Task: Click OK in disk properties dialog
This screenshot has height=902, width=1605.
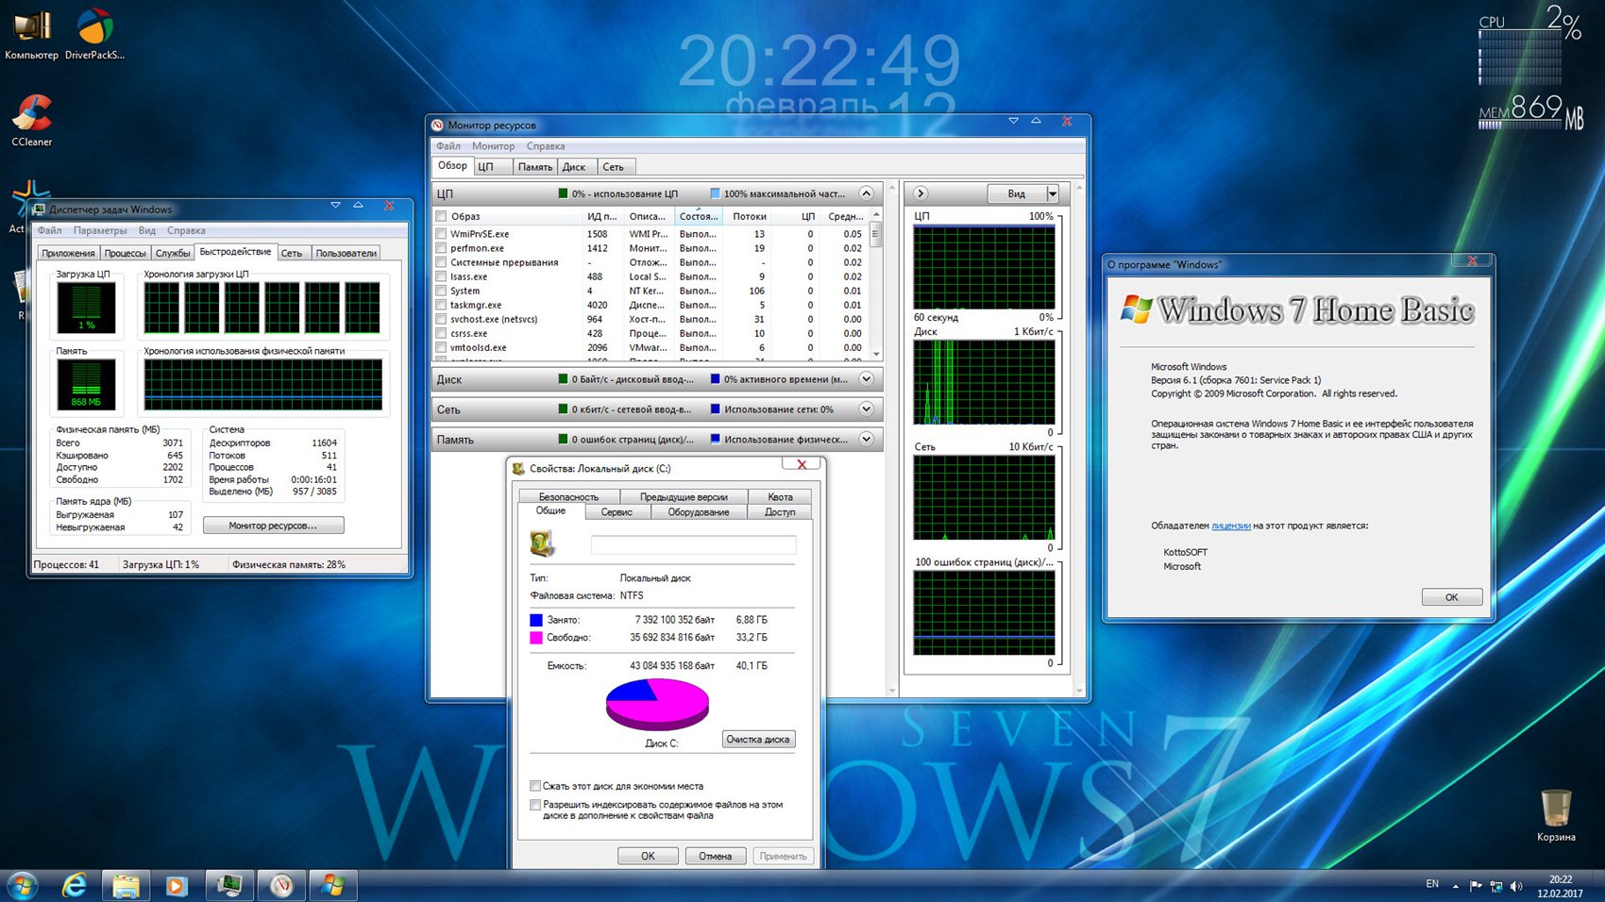Action: click(x=648, y=856)
